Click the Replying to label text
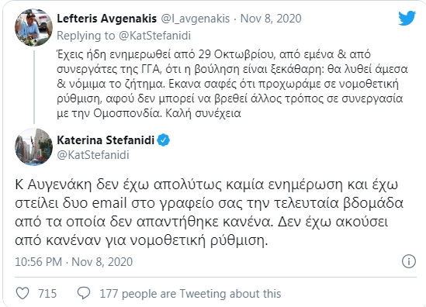The image size is (426, 307). (86, 36)
